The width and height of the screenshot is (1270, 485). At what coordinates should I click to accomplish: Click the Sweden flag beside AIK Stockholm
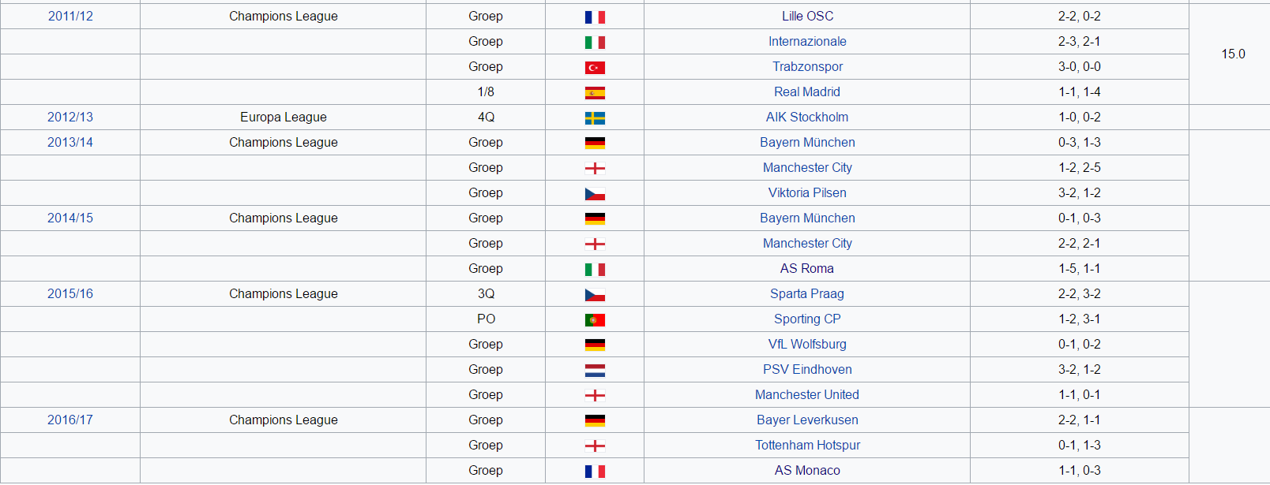[595, 118]
